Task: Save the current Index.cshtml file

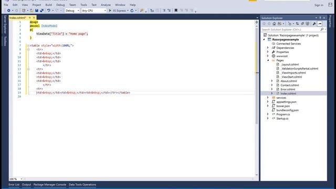Action: 37,10
